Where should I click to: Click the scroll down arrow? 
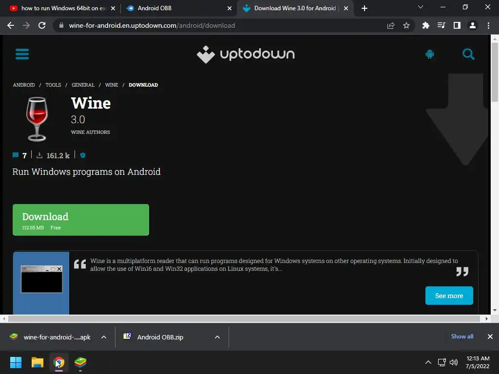[x=494, y=310]
